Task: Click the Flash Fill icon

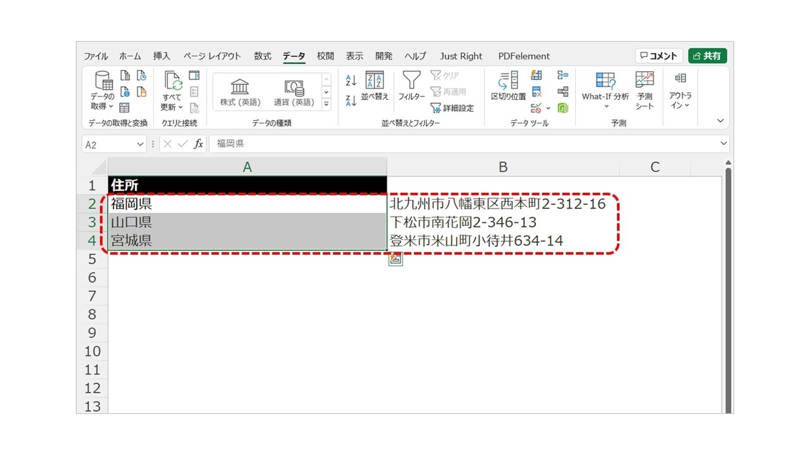Action: [x=537, y=75]
